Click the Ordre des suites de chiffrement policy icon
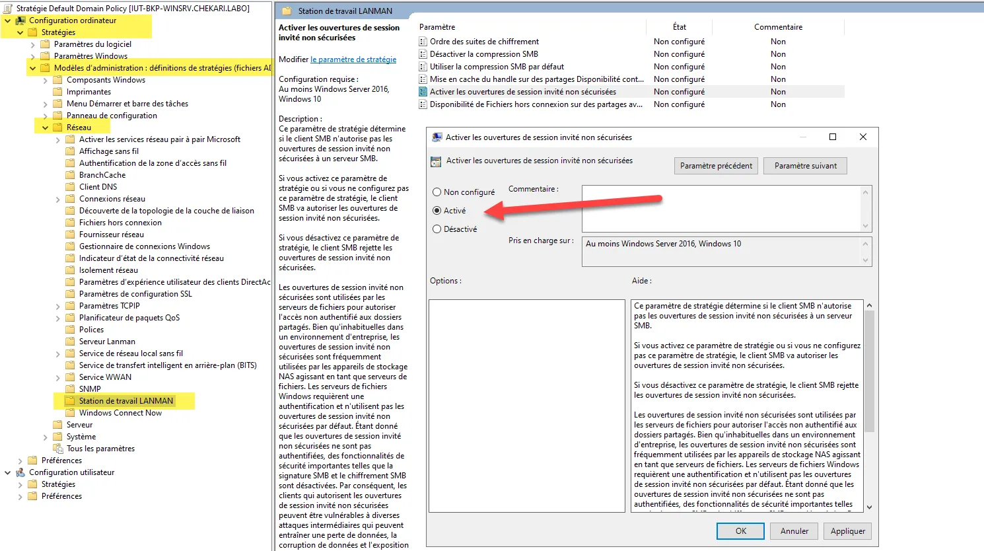Screen dimensions: 984x551 pos(423,42)
